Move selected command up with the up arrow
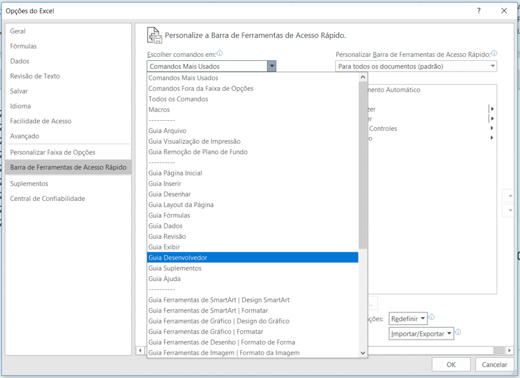 coord(508,195)
